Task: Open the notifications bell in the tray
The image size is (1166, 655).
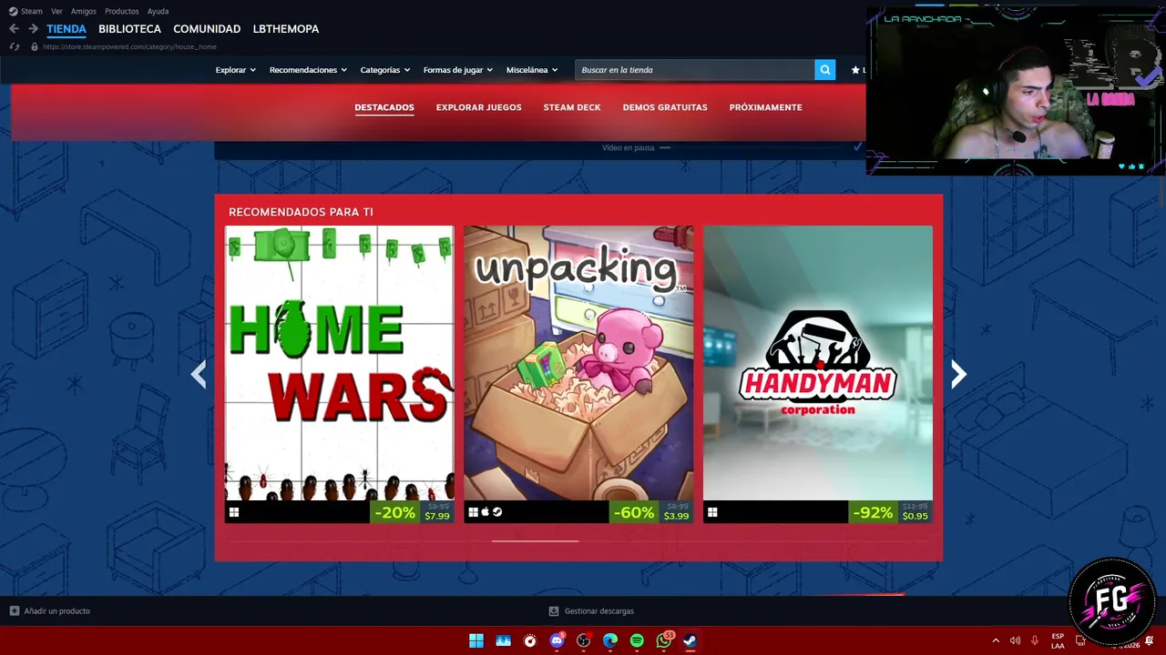Action: click(x=1150, y=640)
